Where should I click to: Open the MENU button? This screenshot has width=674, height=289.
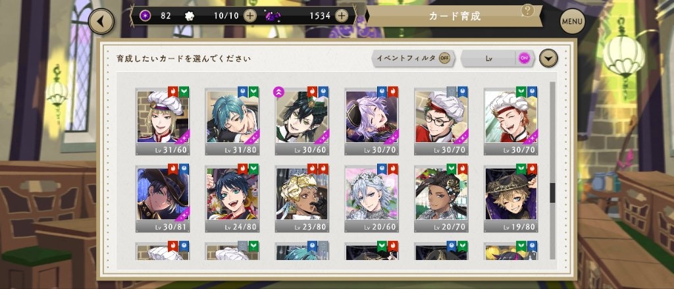point(573,21)
